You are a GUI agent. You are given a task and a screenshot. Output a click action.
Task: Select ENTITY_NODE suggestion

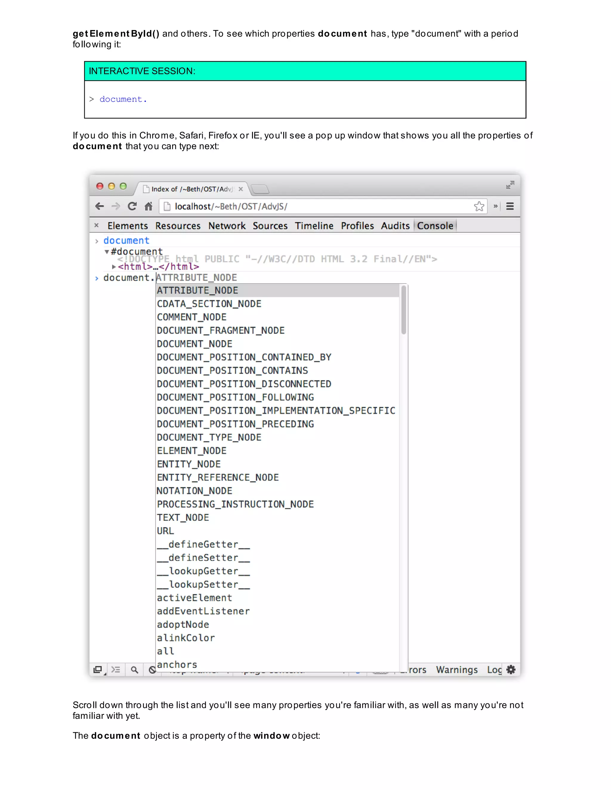point(278,464)
